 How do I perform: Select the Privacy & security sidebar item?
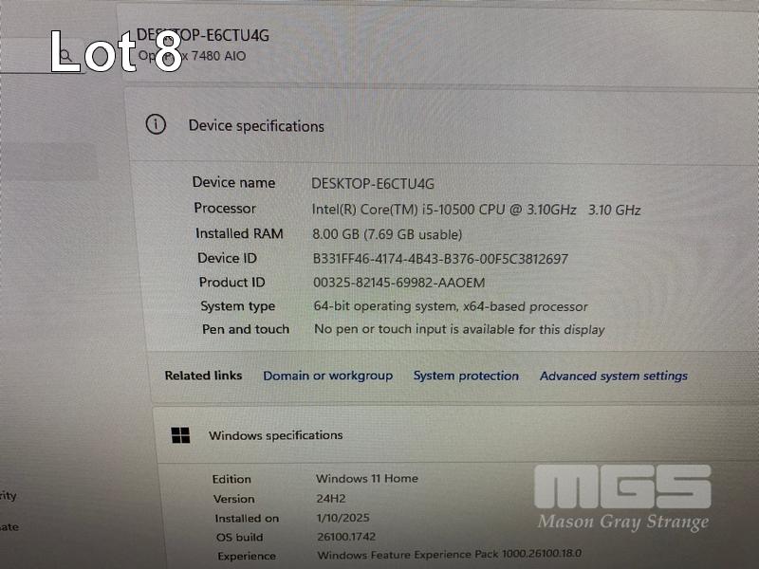(x=9, y=495)
